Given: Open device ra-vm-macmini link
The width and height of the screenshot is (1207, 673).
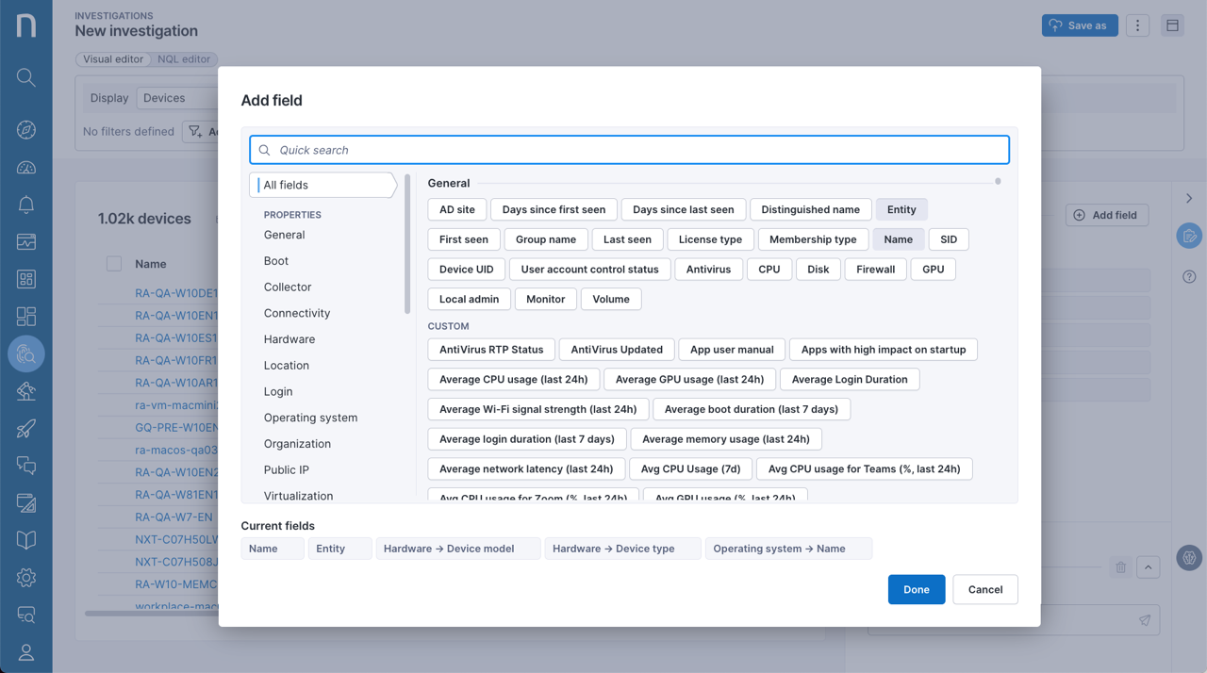Looking at the screenshot, I should (x=176, y=405).
